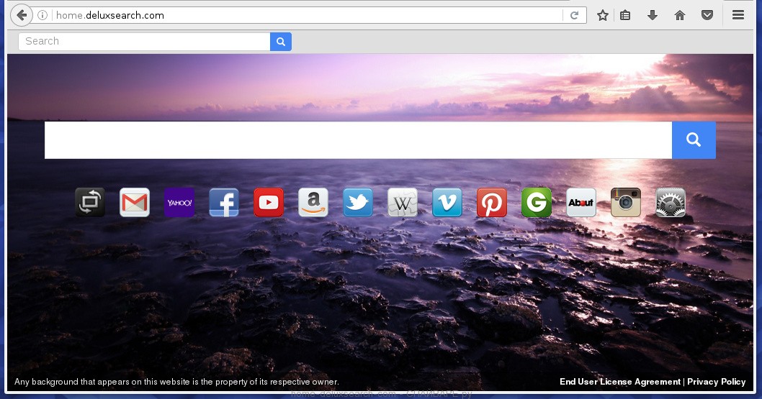Open the Firefox hamburger menu
The height and width of the screenshot is (399, 762).
pyautogui.click(x=738, y=16)
